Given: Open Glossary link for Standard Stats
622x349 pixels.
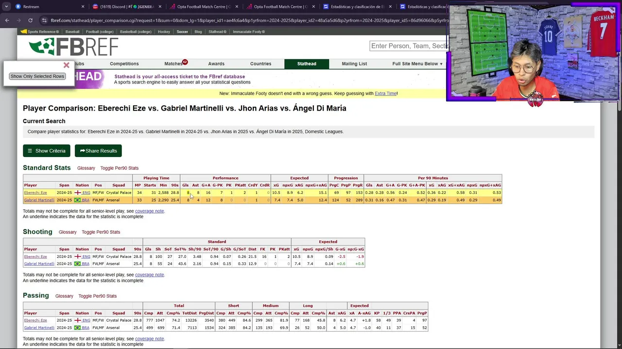Looking at the screenshot, I should [86, 168].
